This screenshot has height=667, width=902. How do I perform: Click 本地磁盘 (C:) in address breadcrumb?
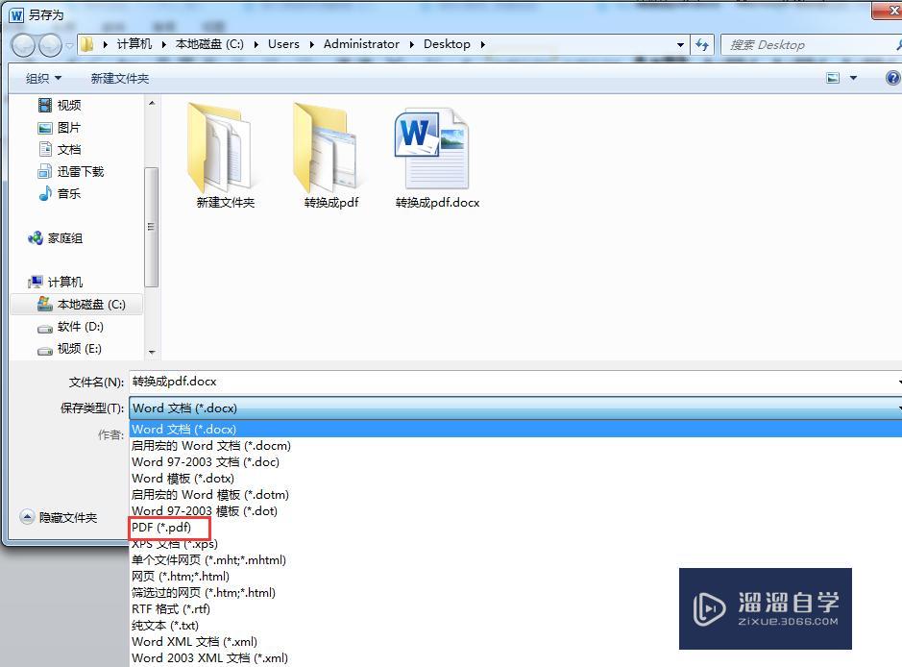click(x=209, y=44)
